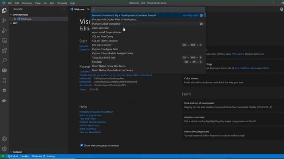Run Docker: Add Docker Files to Workspace

(148, 19)
